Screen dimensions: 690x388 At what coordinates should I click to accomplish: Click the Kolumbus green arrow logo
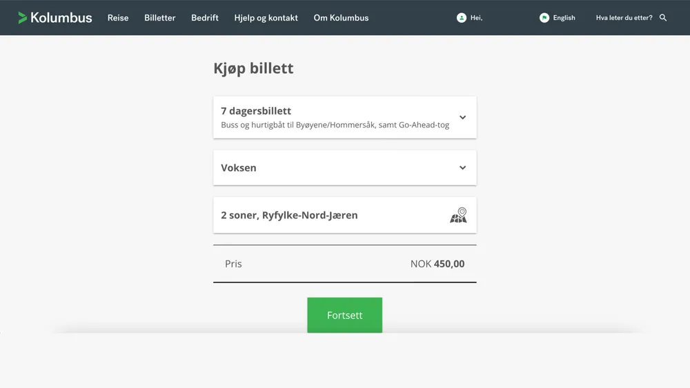pyautogui.click(x=23, y=18)
